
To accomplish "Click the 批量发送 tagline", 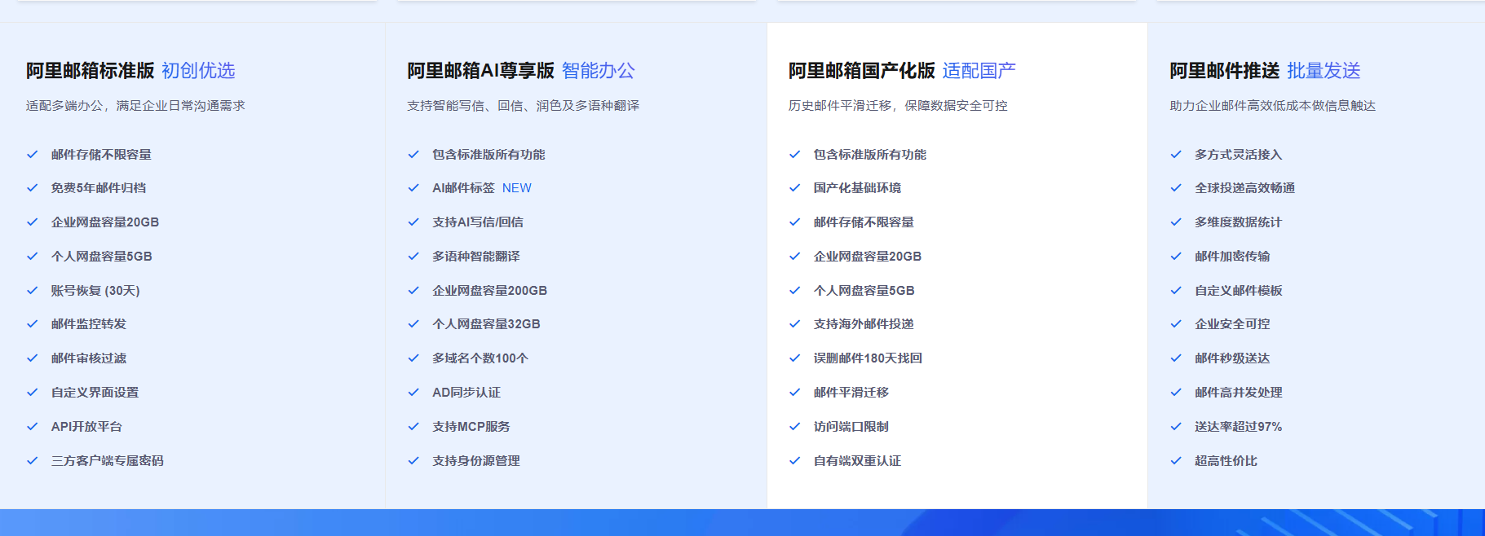I will click(1324, 71).
